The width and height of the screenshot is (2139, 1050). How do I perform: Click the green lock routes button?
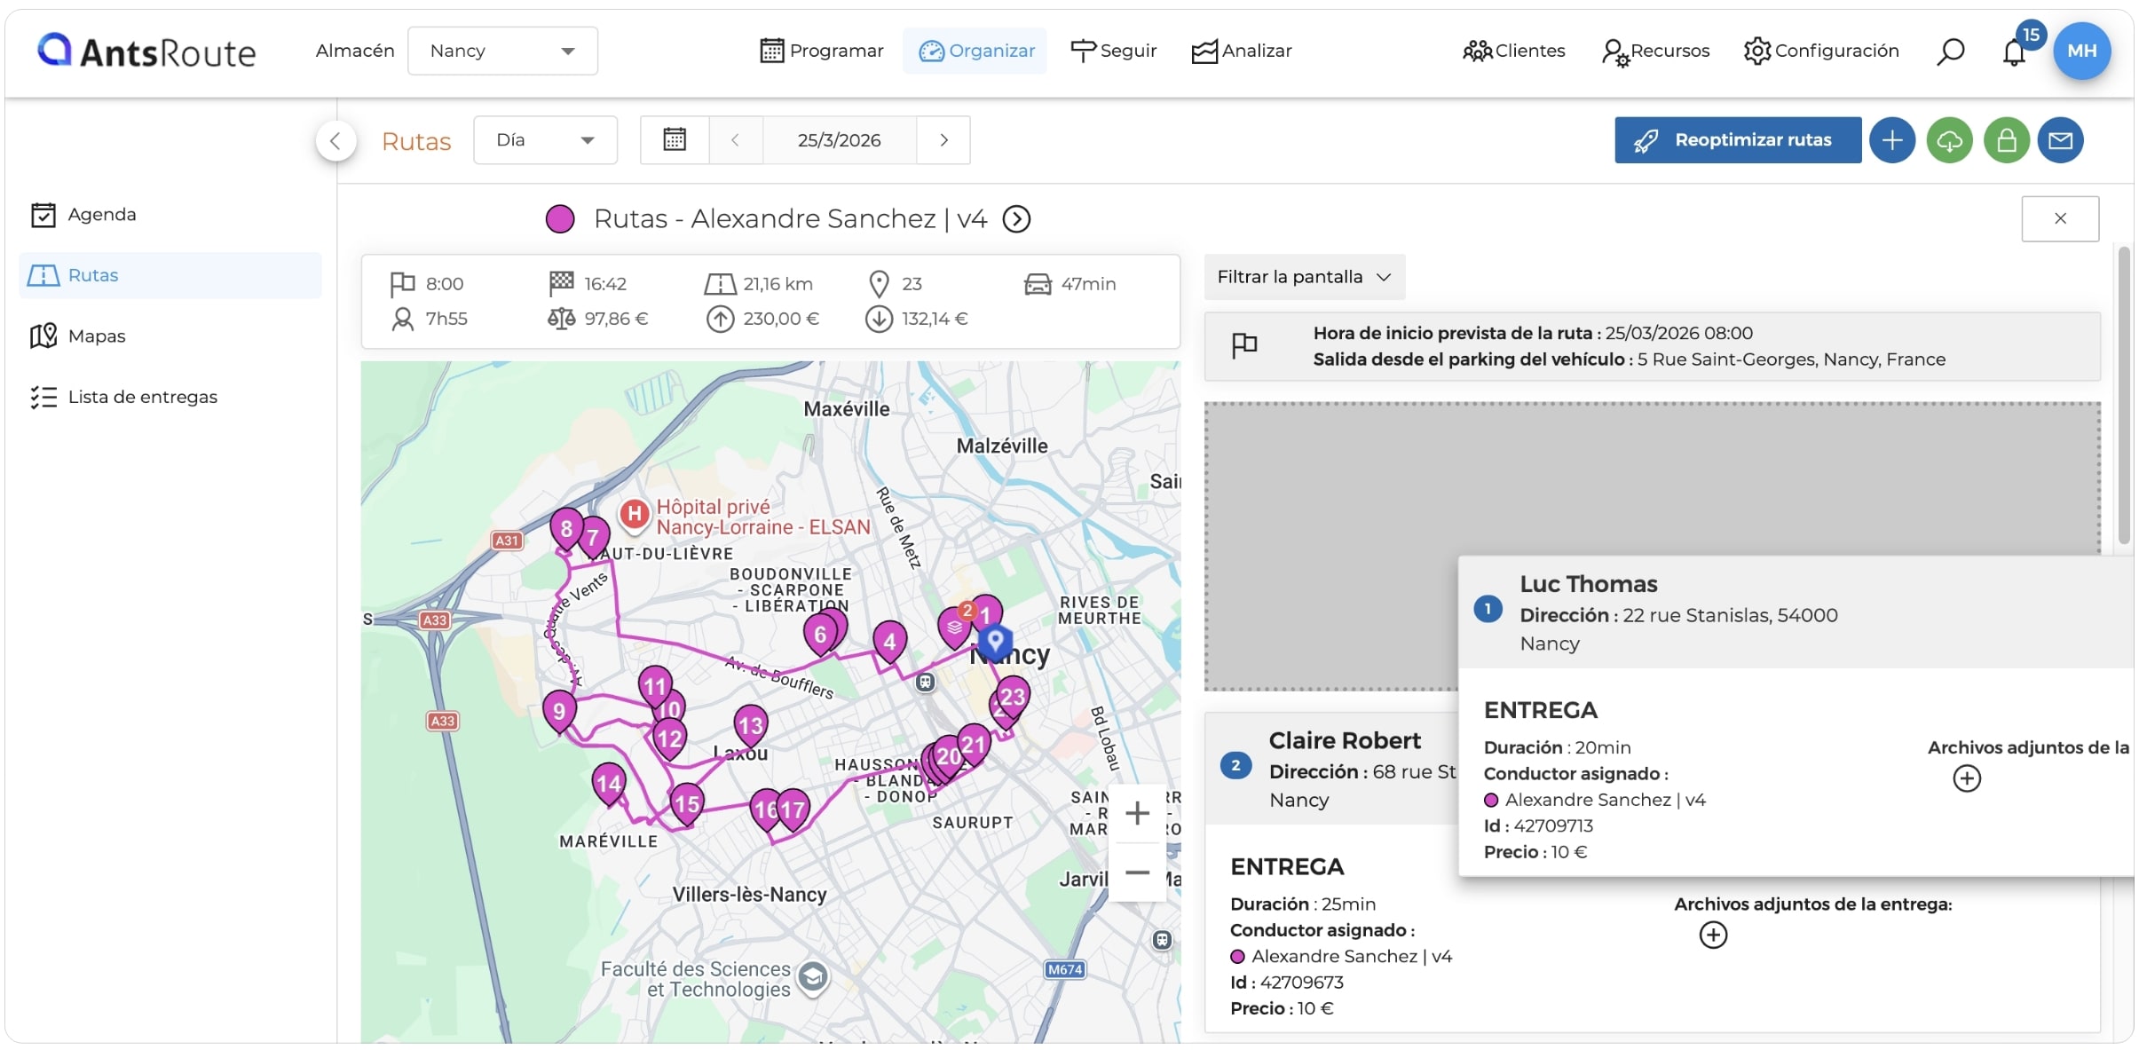2006,140
